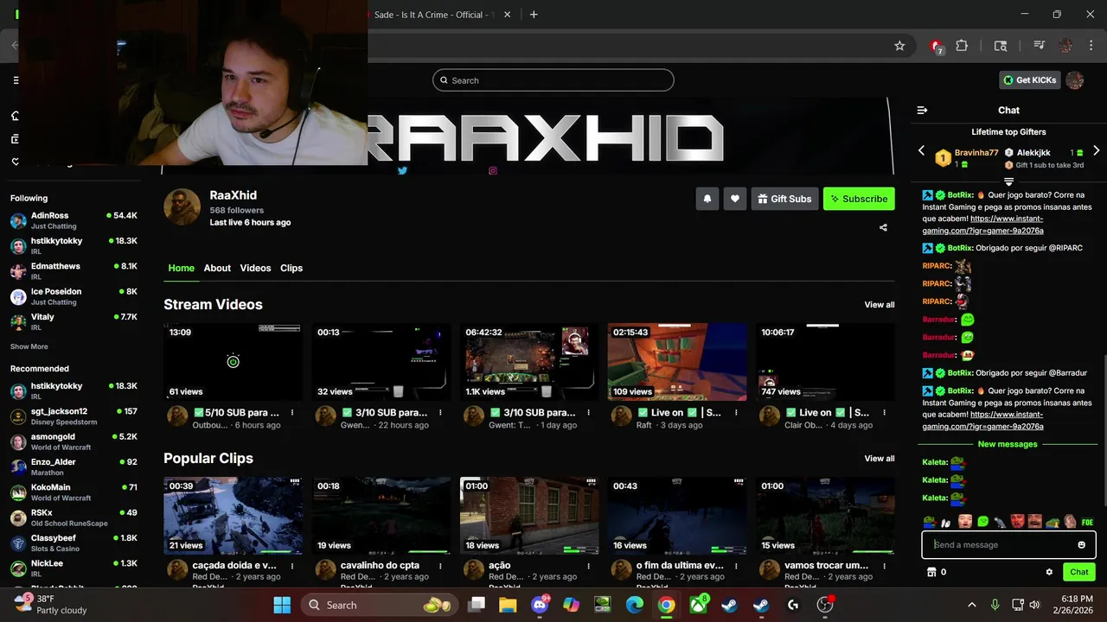Image resolution: width=1107 pixels, height=622 pixels.
Task: Click Bravinha77 in top gifters
Action: (976, 153)
